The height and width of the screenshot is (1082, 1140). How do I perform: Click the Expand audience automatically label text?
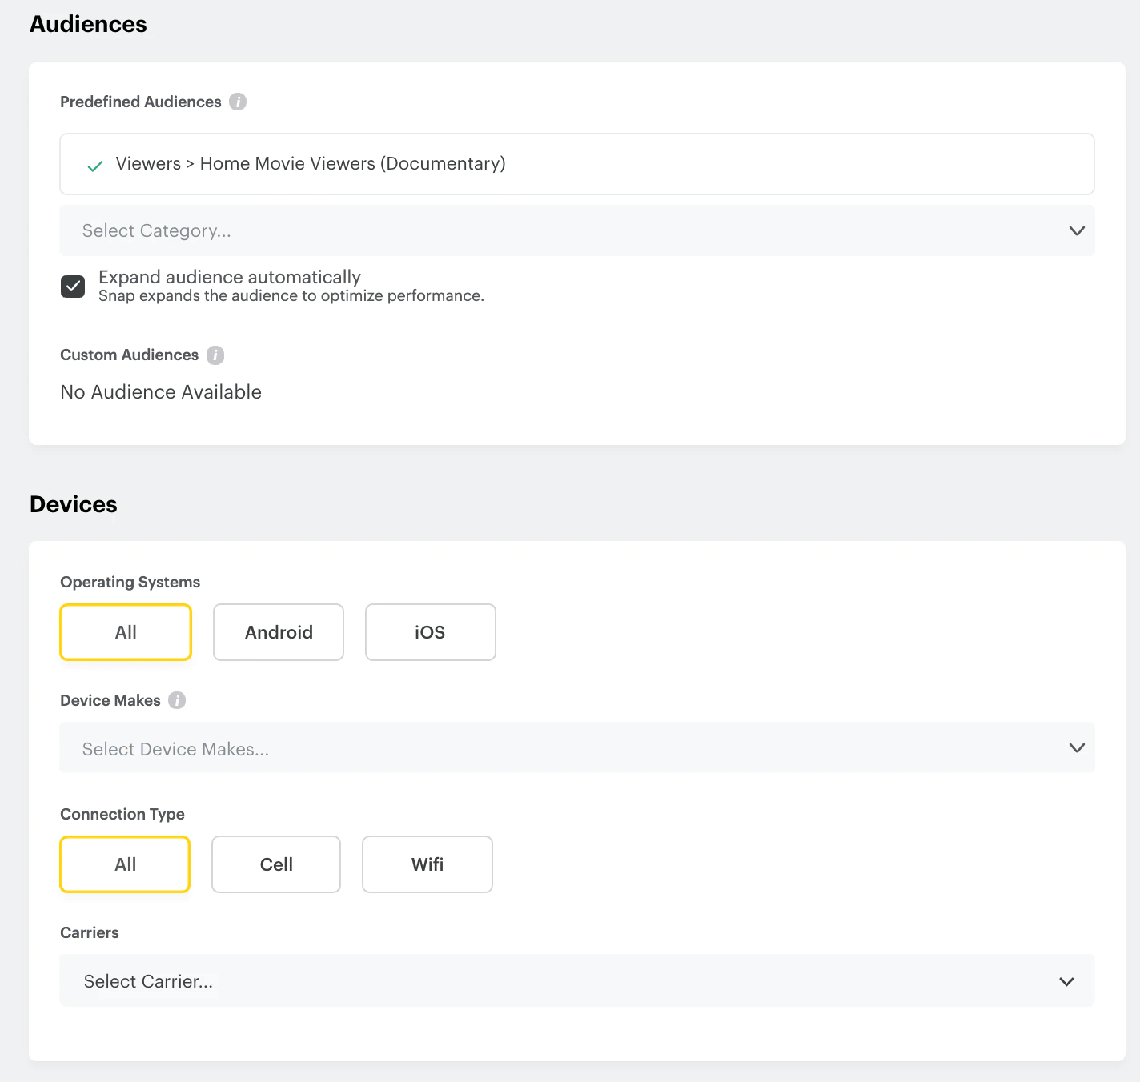[x=230, y=277]
